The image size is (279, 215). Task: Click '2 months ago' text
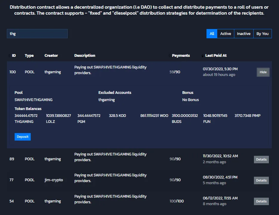pyautogui.click(x=215, y=162)
